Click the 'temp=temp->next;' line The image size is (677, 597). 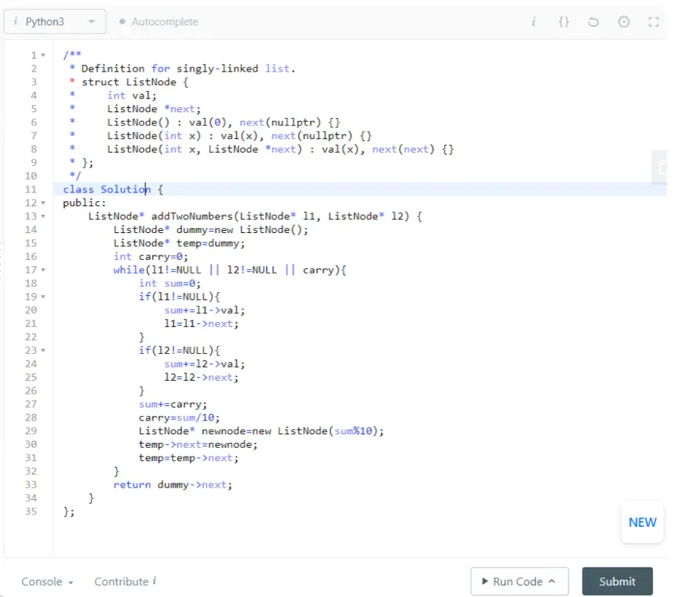click(x=189, y=458)
